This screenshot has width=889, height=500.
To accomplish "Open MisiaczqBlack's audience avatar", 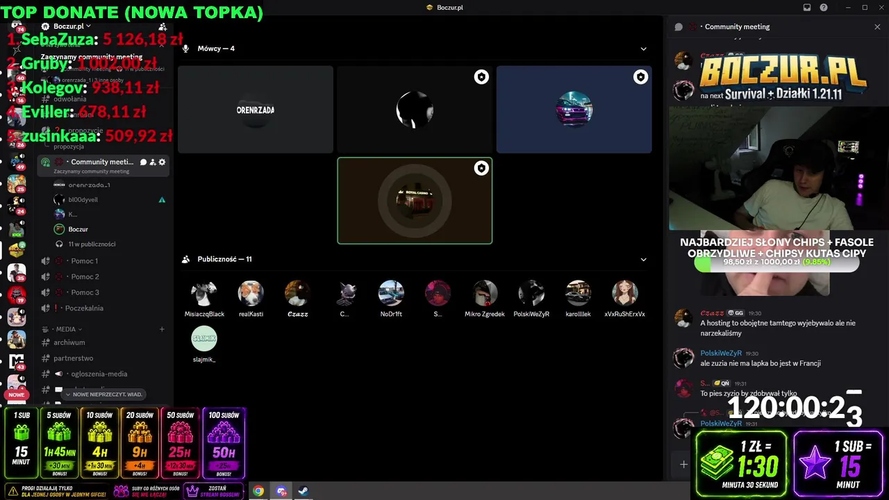I will coord(204,293).
